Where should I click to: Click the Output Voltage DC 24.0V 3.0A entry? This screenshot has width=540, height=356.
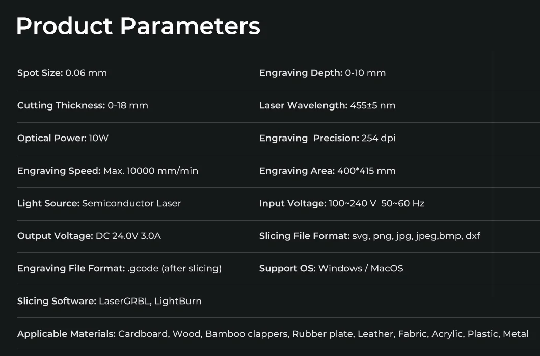(89, 236)
